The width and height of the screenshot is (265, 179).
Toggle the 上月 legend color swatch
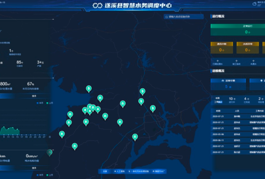(x=47, y=103)
